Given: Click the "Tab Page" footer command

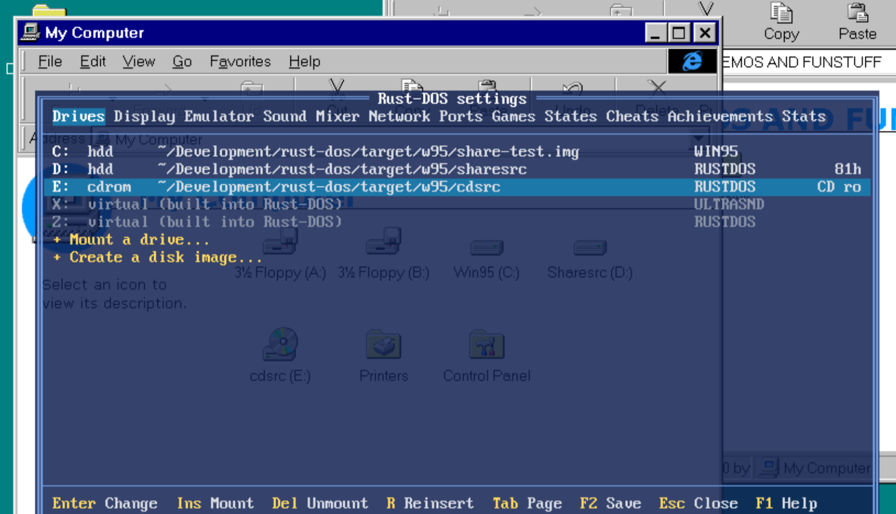Looking at the screenshot, I should 527,503.
